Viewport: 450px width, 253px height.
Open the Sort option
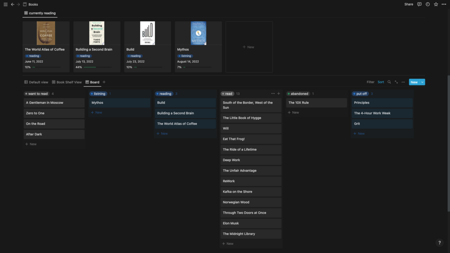click(381, 82)
